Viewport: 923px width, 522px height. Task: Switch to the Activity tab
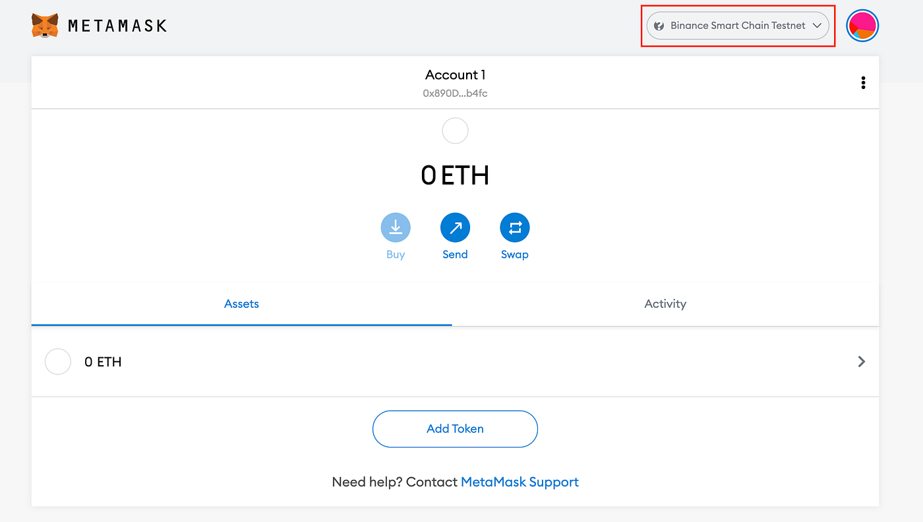click(665, 304)
